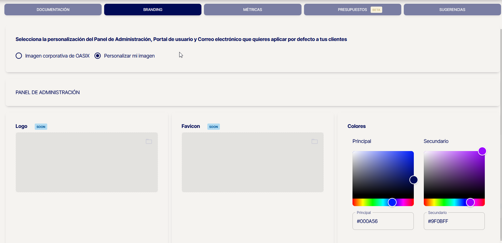Screen dimensions: 502x243
Task: Click the BETA badge on Presupuestos
Action: coord(376,10)
